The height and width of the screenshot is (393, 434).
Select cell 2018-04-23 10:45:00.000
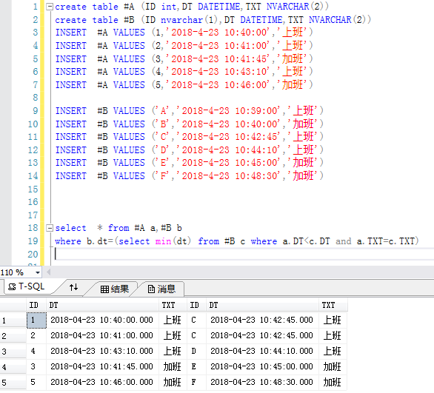[263, 367]
